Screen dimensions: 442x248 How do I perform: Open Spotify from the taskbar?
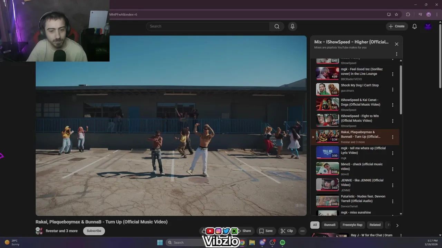click(x=282, y=242)
